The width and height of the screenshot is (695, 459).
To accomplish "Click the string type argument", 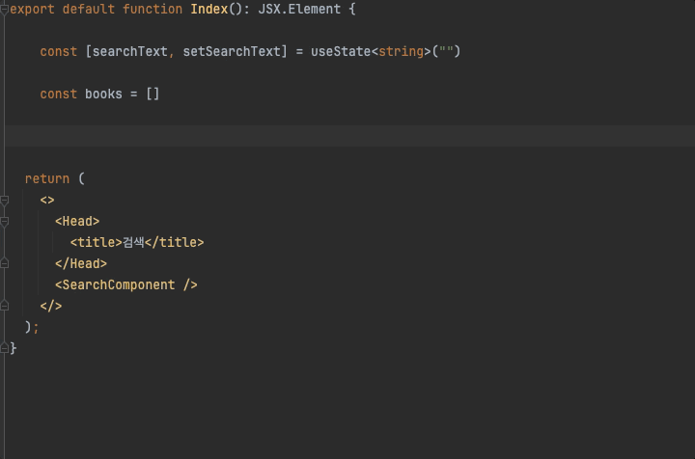I will click(402, 52).
